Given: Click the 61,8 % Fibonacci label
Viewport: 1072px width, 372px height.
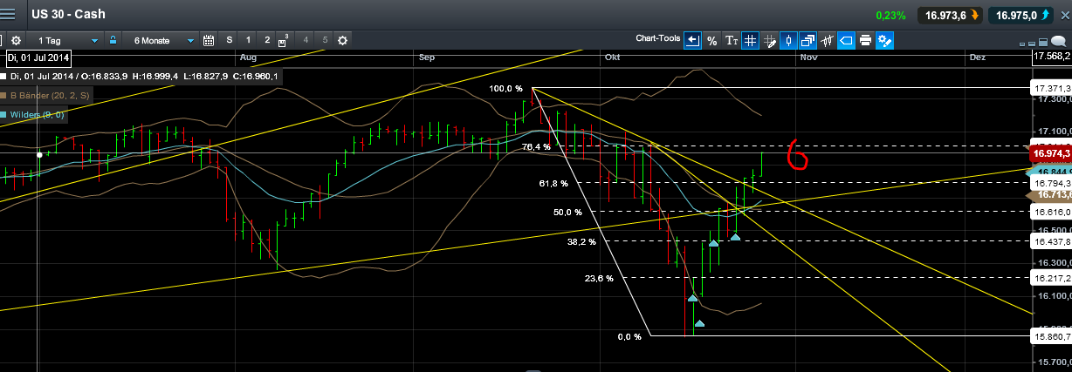Looking at the screenshot, I should point(553,184).
